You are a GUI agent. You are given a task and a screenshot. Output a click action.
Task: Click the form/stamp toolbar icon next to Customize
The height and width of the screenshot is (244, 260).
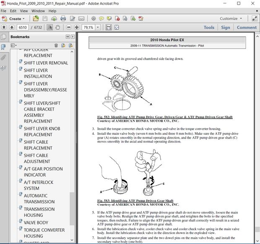pos(141,18)
